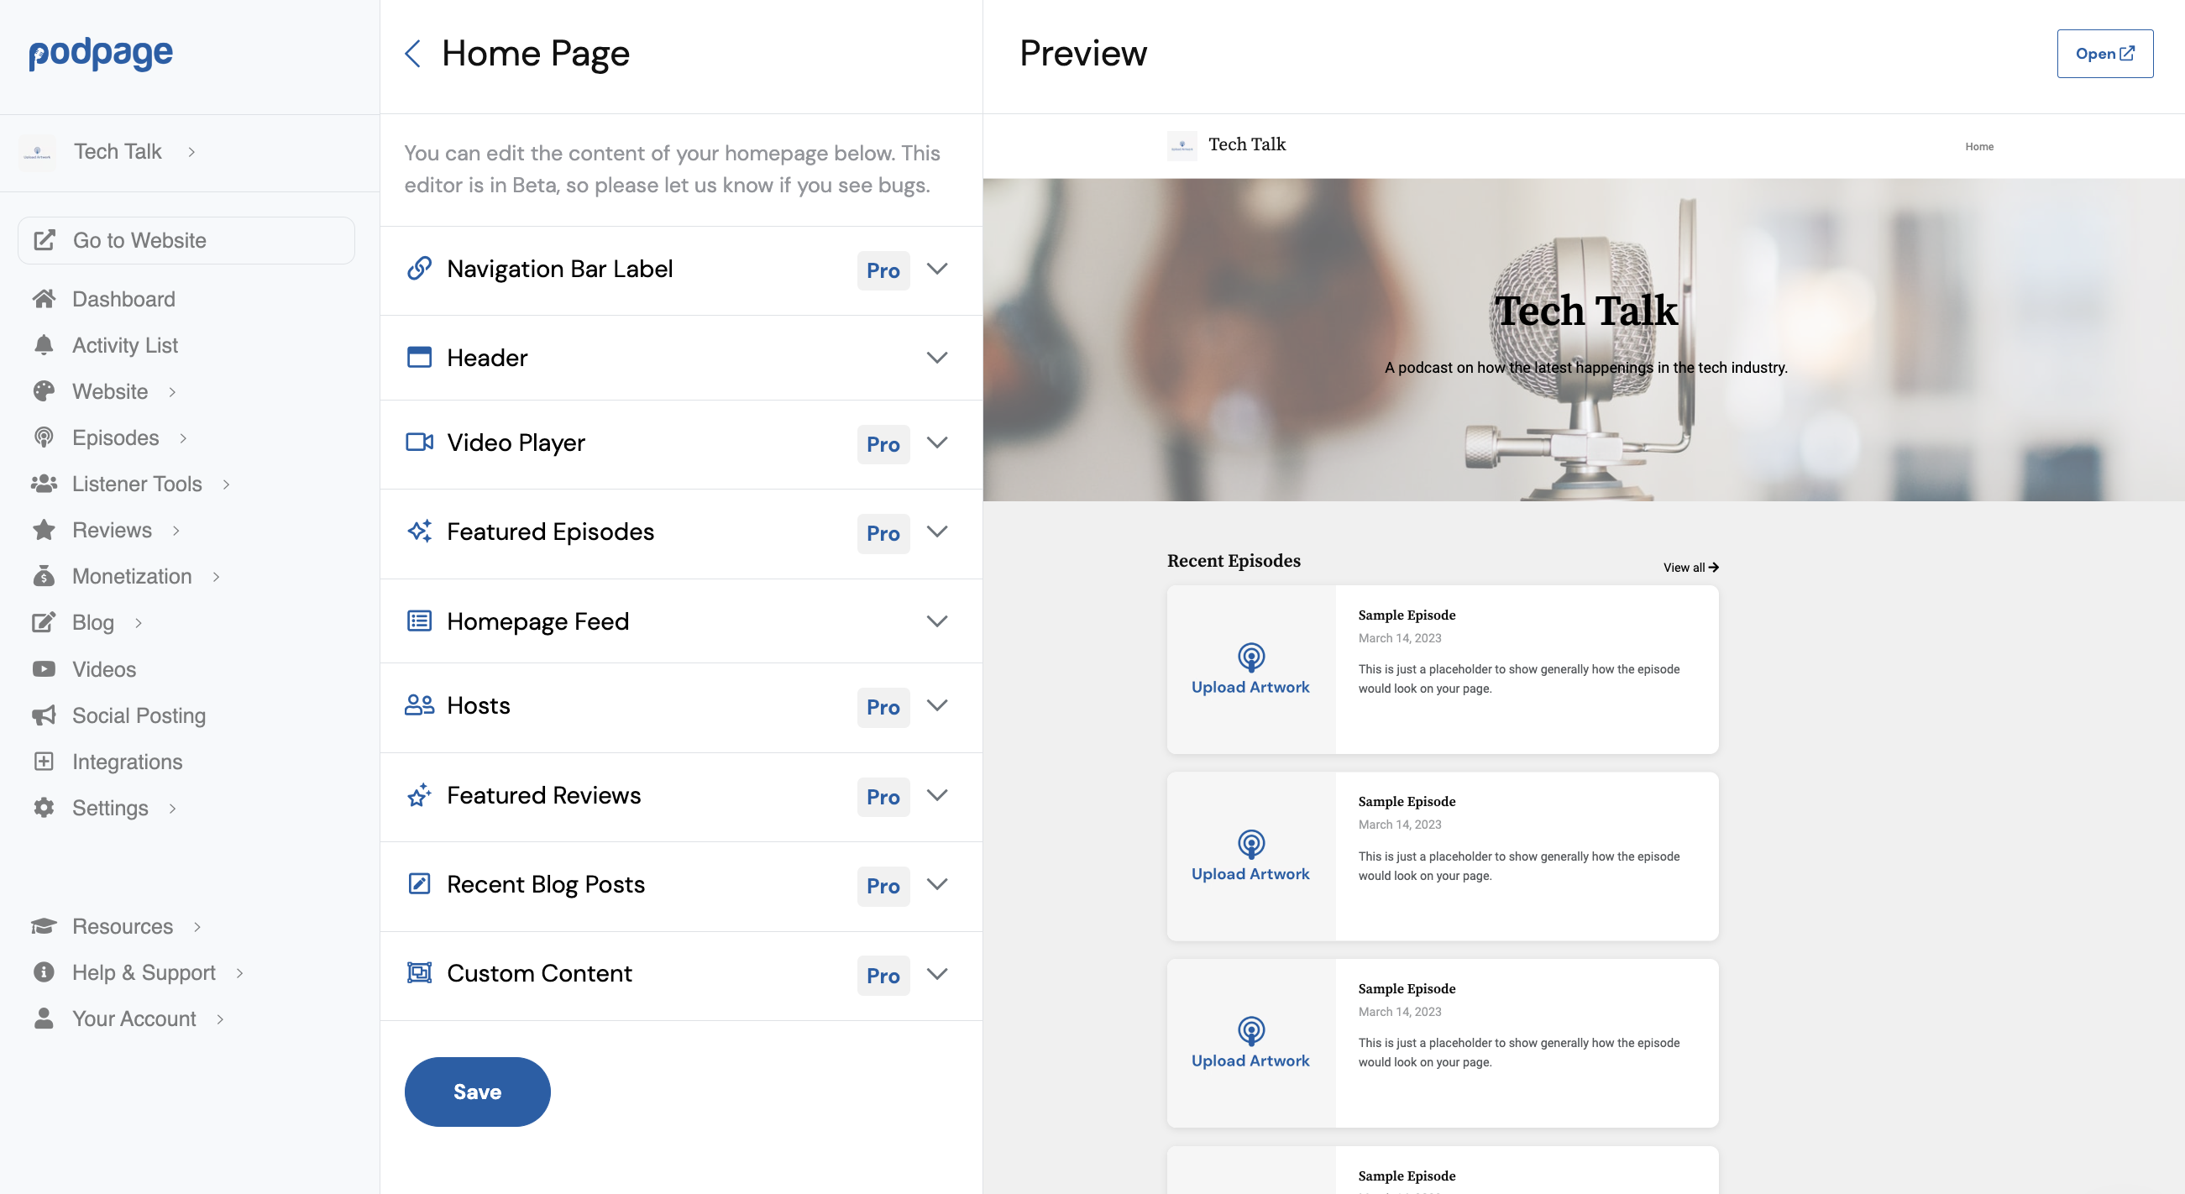Click View all recent episodes link

(1690, 568)
